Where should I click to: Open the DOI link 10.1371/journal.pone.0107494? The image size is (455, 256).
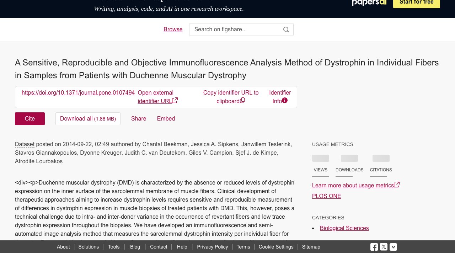78,93
